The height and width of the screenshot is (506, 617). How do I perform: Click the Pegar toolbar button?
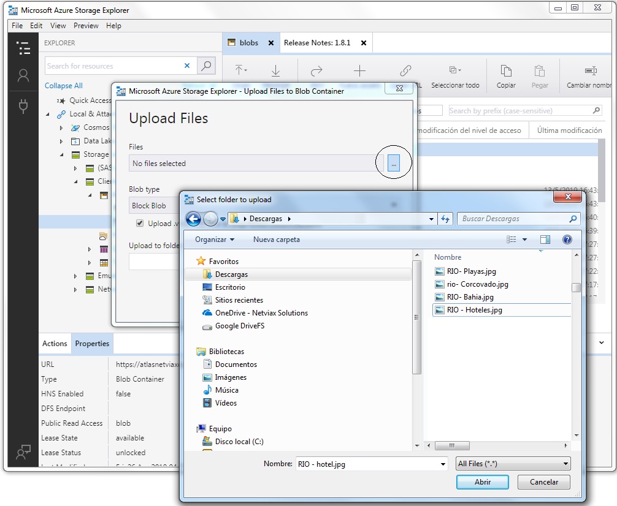pyautogui.click(x=540, y=77)
